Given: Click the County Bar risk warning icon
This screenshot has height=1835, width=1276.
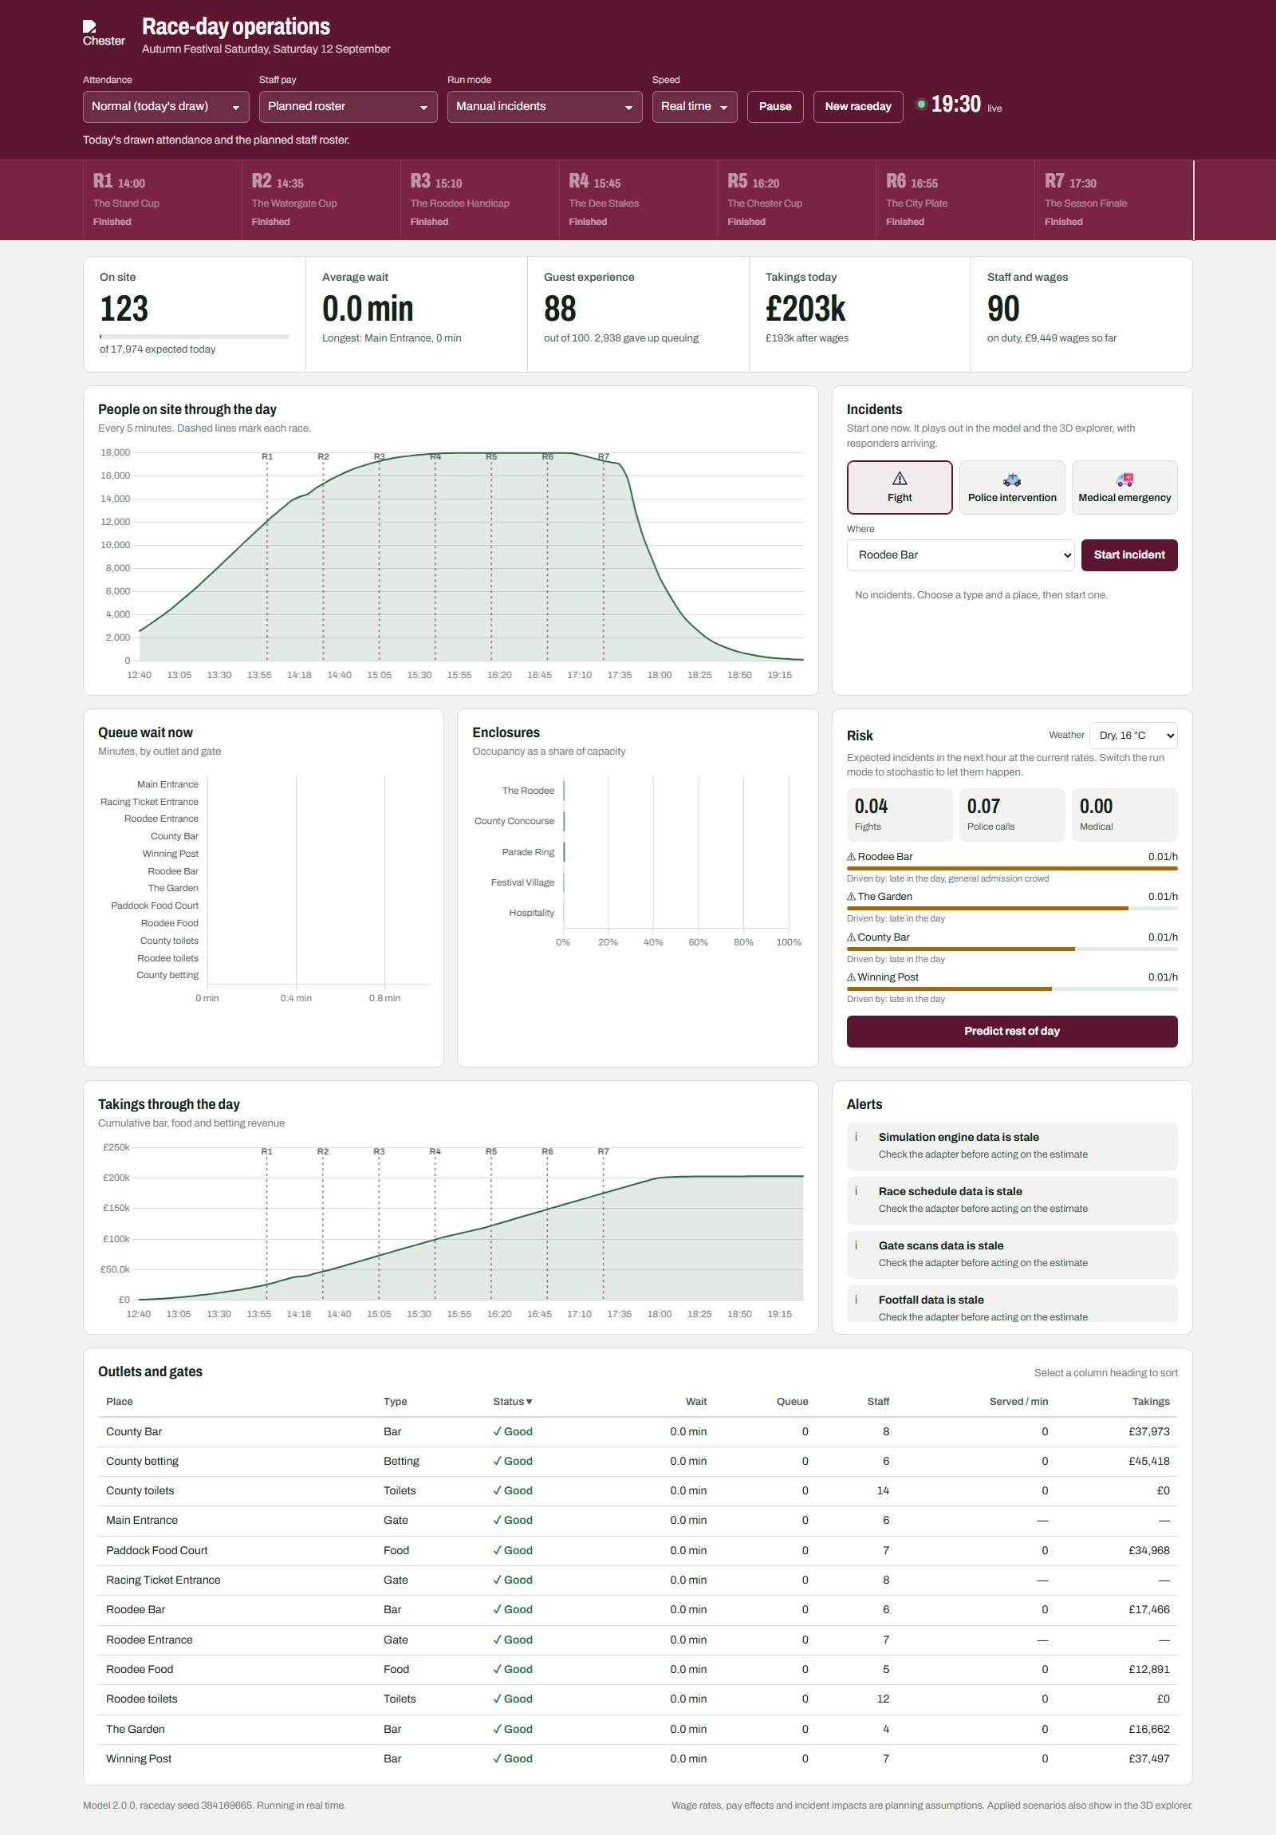Looking at the screenshot, I should [851, 937].
